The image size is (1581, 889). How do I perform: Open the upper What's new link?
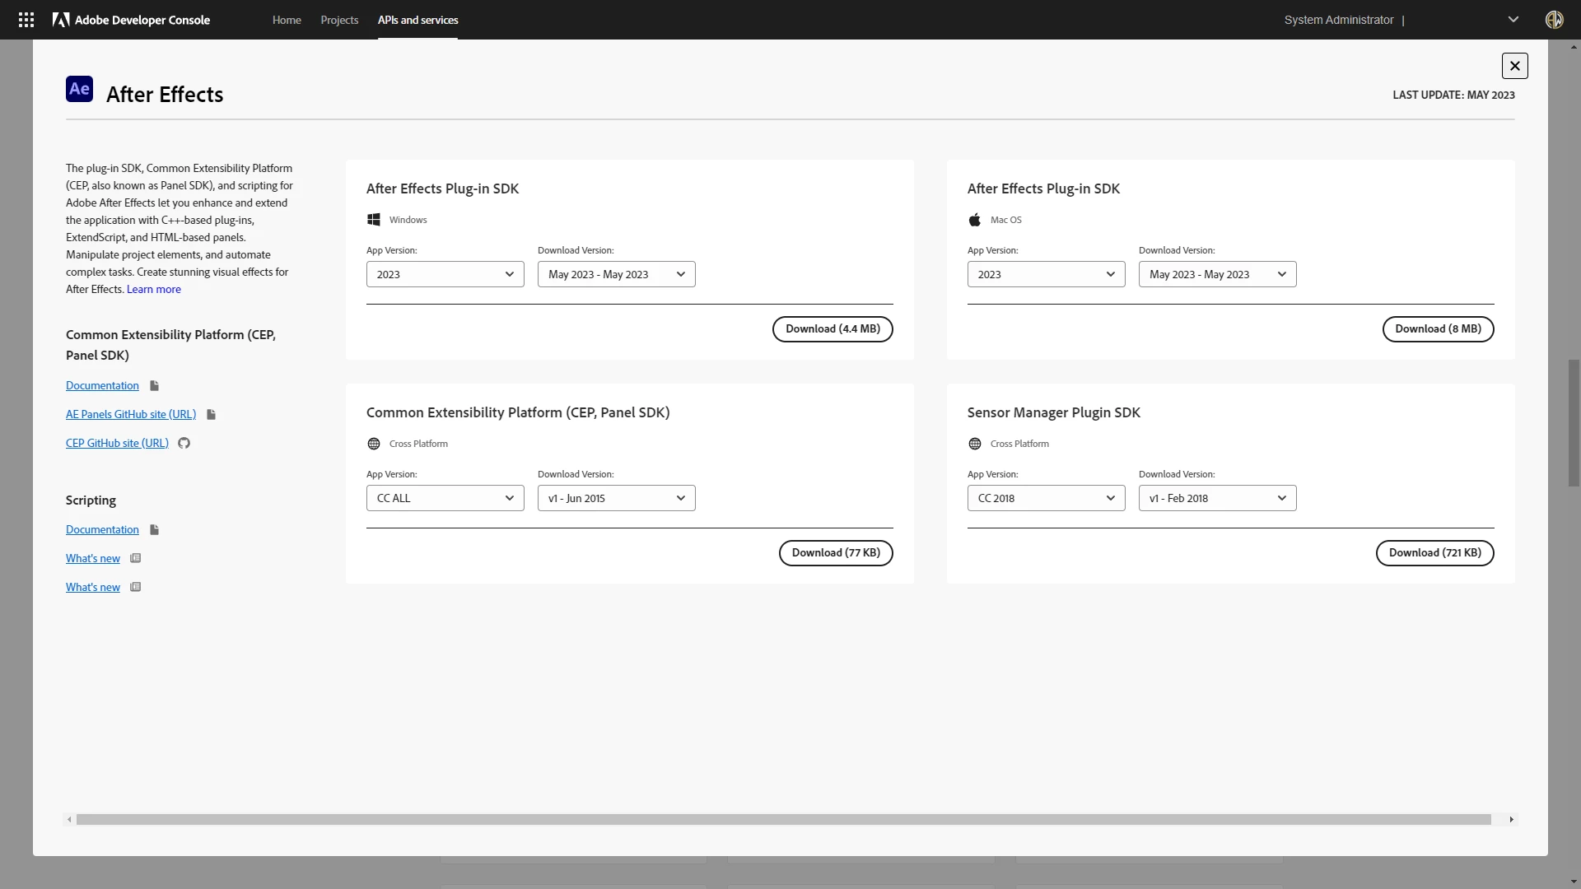[93, 558]
